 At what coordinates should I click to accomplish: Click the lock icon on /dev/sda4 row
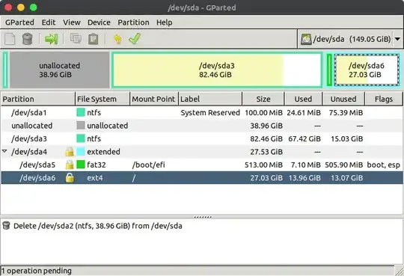click(70, 152)
